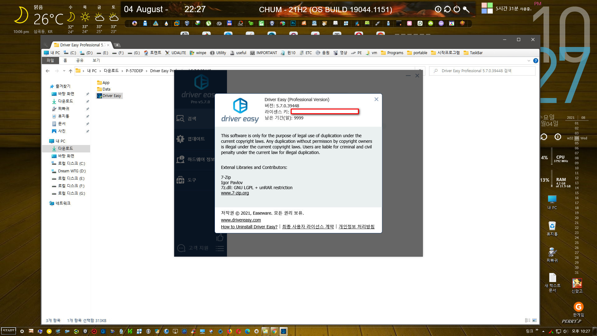Open the 개인정보 처리방침 privacy link
The height and width of the screenshot is (336, 597).
[x=356, y=227]
